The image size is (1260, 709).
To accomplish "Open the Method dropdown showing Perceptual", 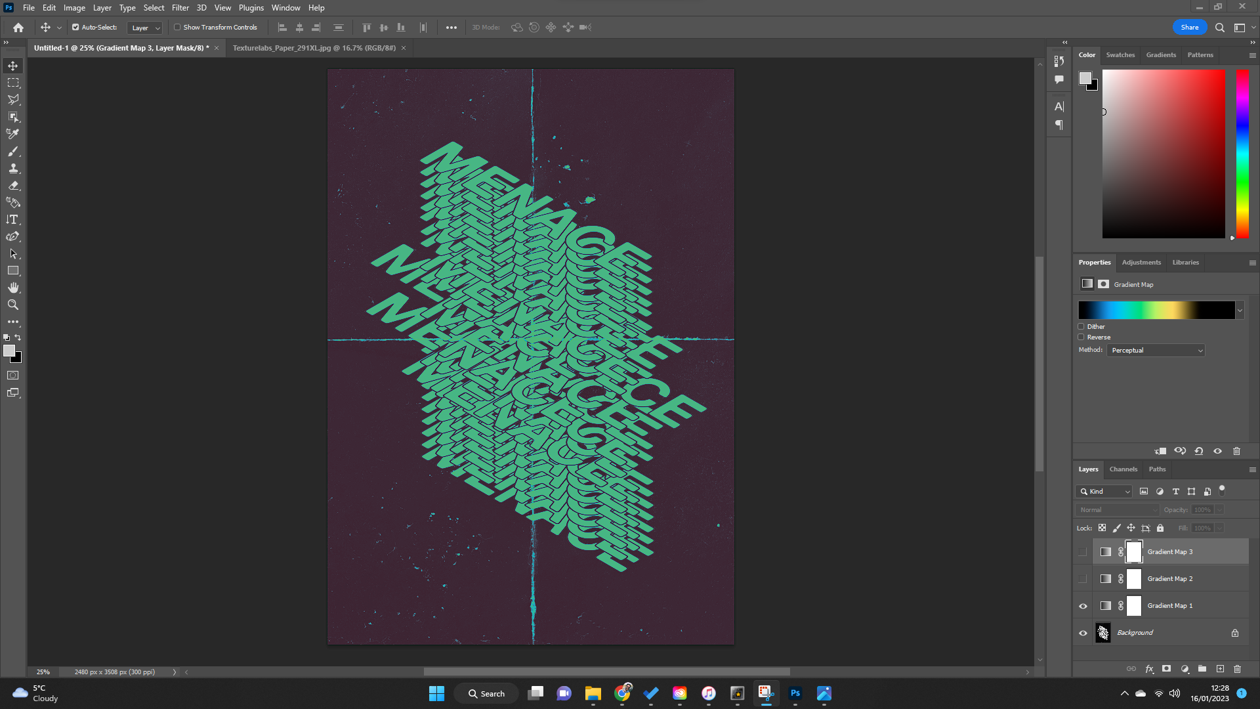I will [1155, 350].
